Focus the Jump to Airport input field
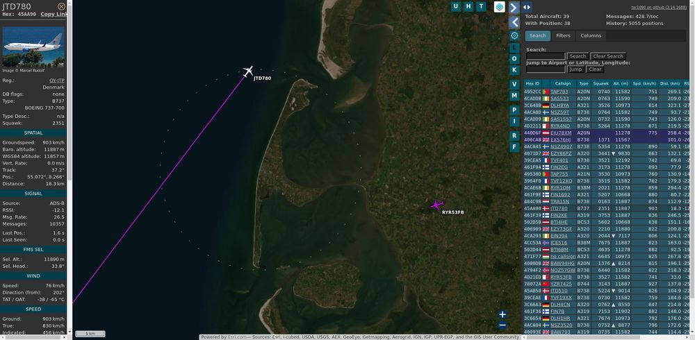The width and height of the screenshot is (695, 340). tap(546, 69)
